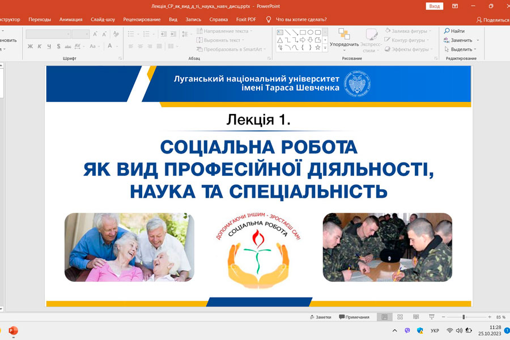Select the five-point star shape

coord(318,48)
